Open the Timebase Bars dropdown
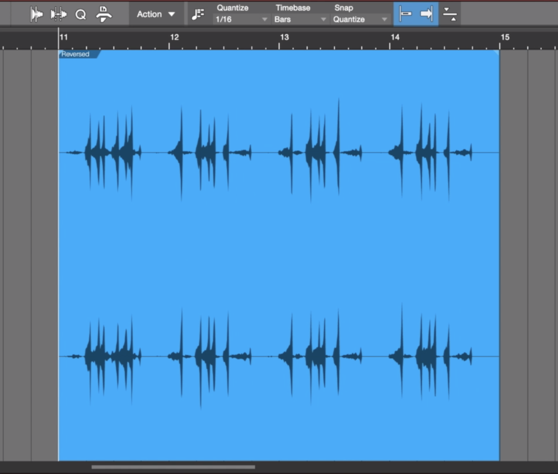Viewport: 558px width, 474px height. pos(300,20)
